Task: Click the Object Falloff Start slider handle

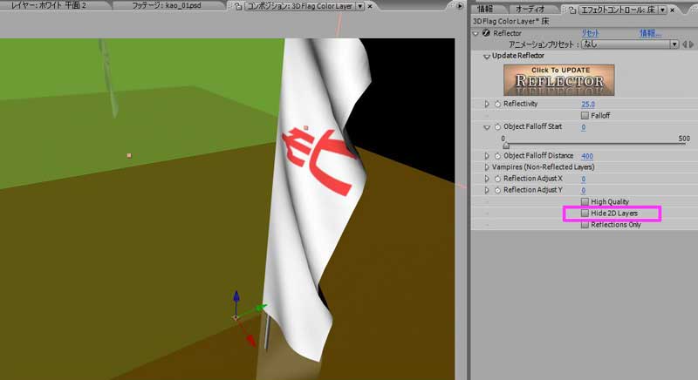Action: coord(506,145)
